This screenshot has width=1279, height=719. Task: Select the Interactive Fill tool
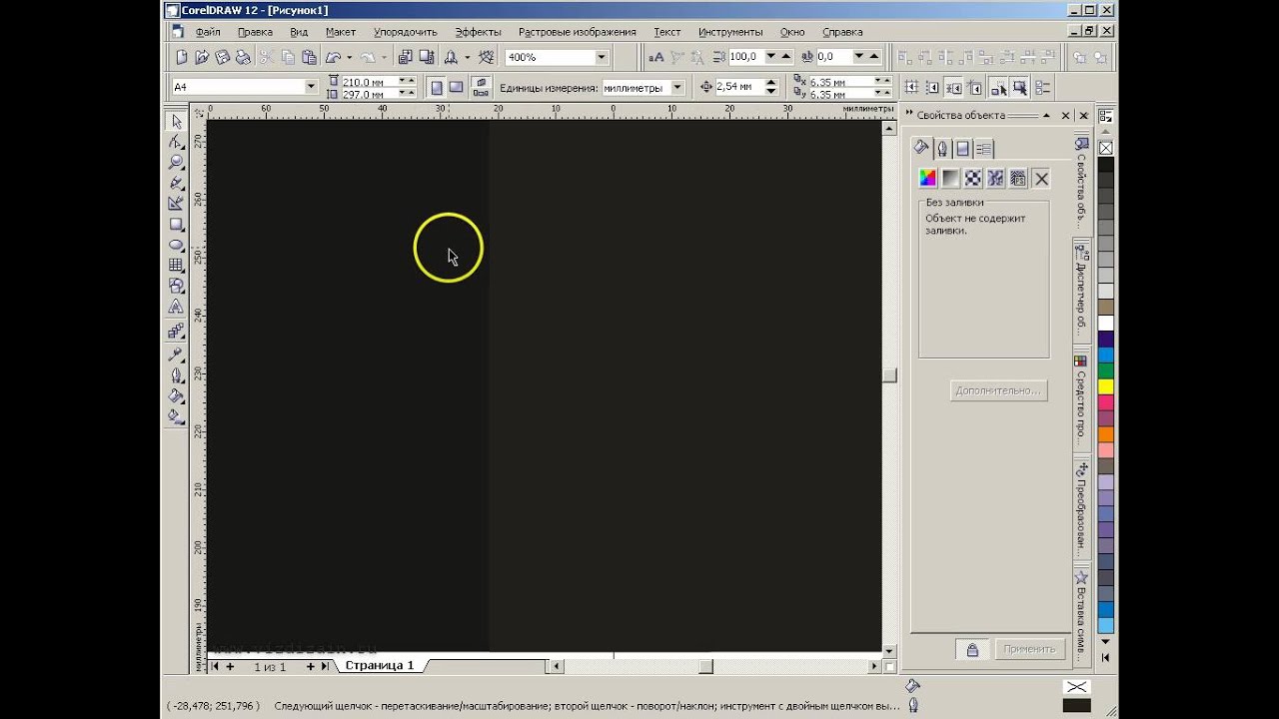click(176, 417)
